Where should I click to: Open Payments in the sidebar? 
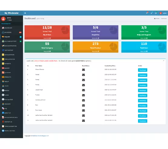12,64
